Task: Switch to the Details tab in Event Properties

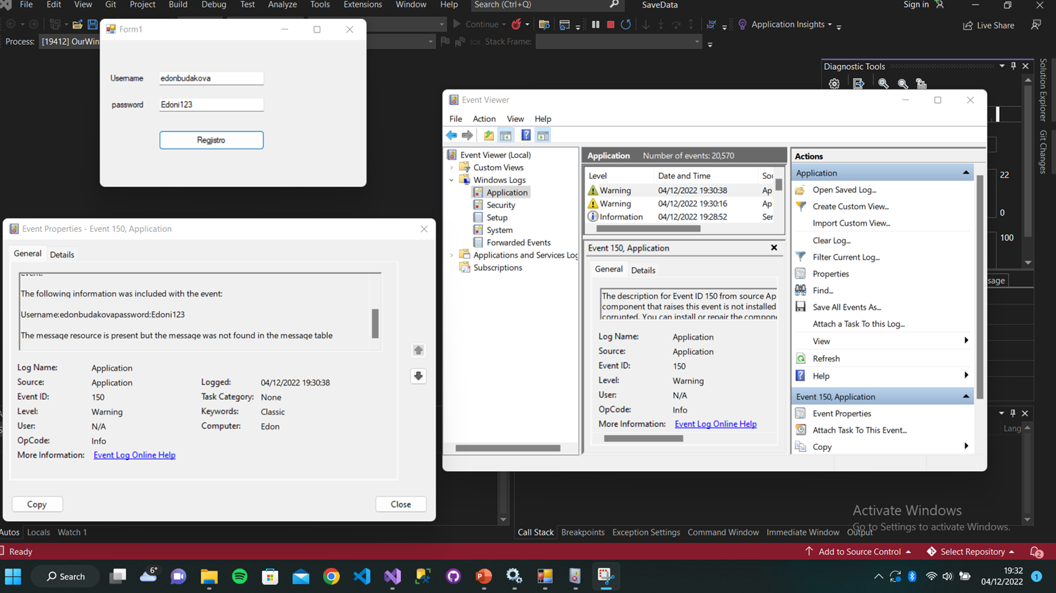Action: 62,254
